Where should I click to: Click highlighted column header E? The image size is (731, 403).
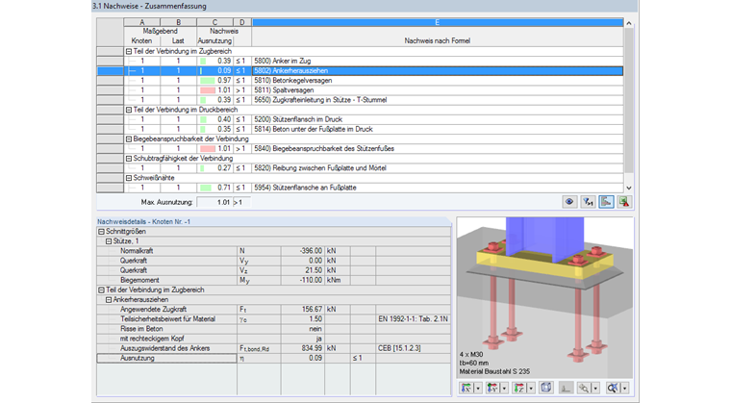pos(438,22)
